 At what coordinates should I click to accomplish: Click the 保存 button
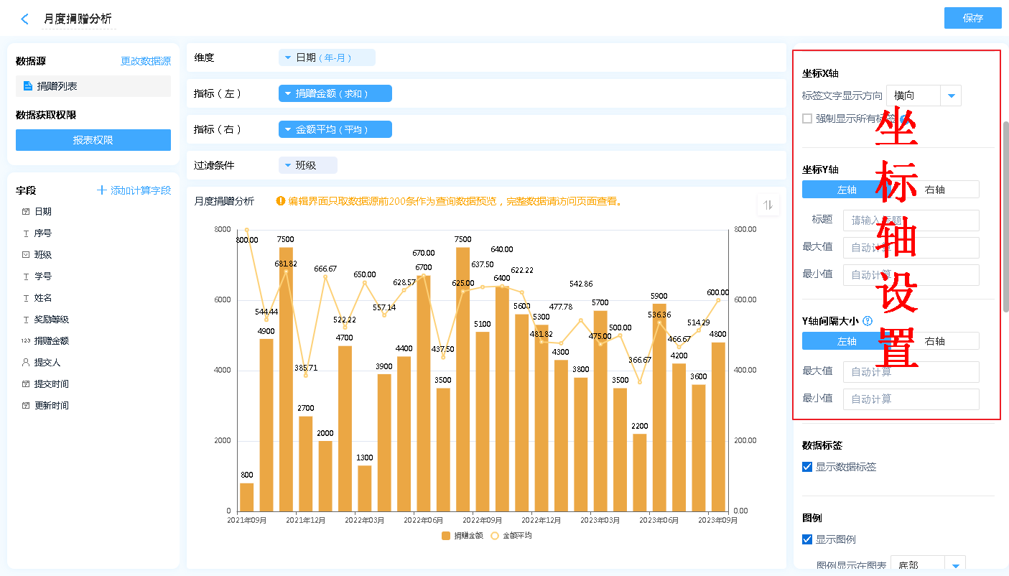[x=972, y=19]
